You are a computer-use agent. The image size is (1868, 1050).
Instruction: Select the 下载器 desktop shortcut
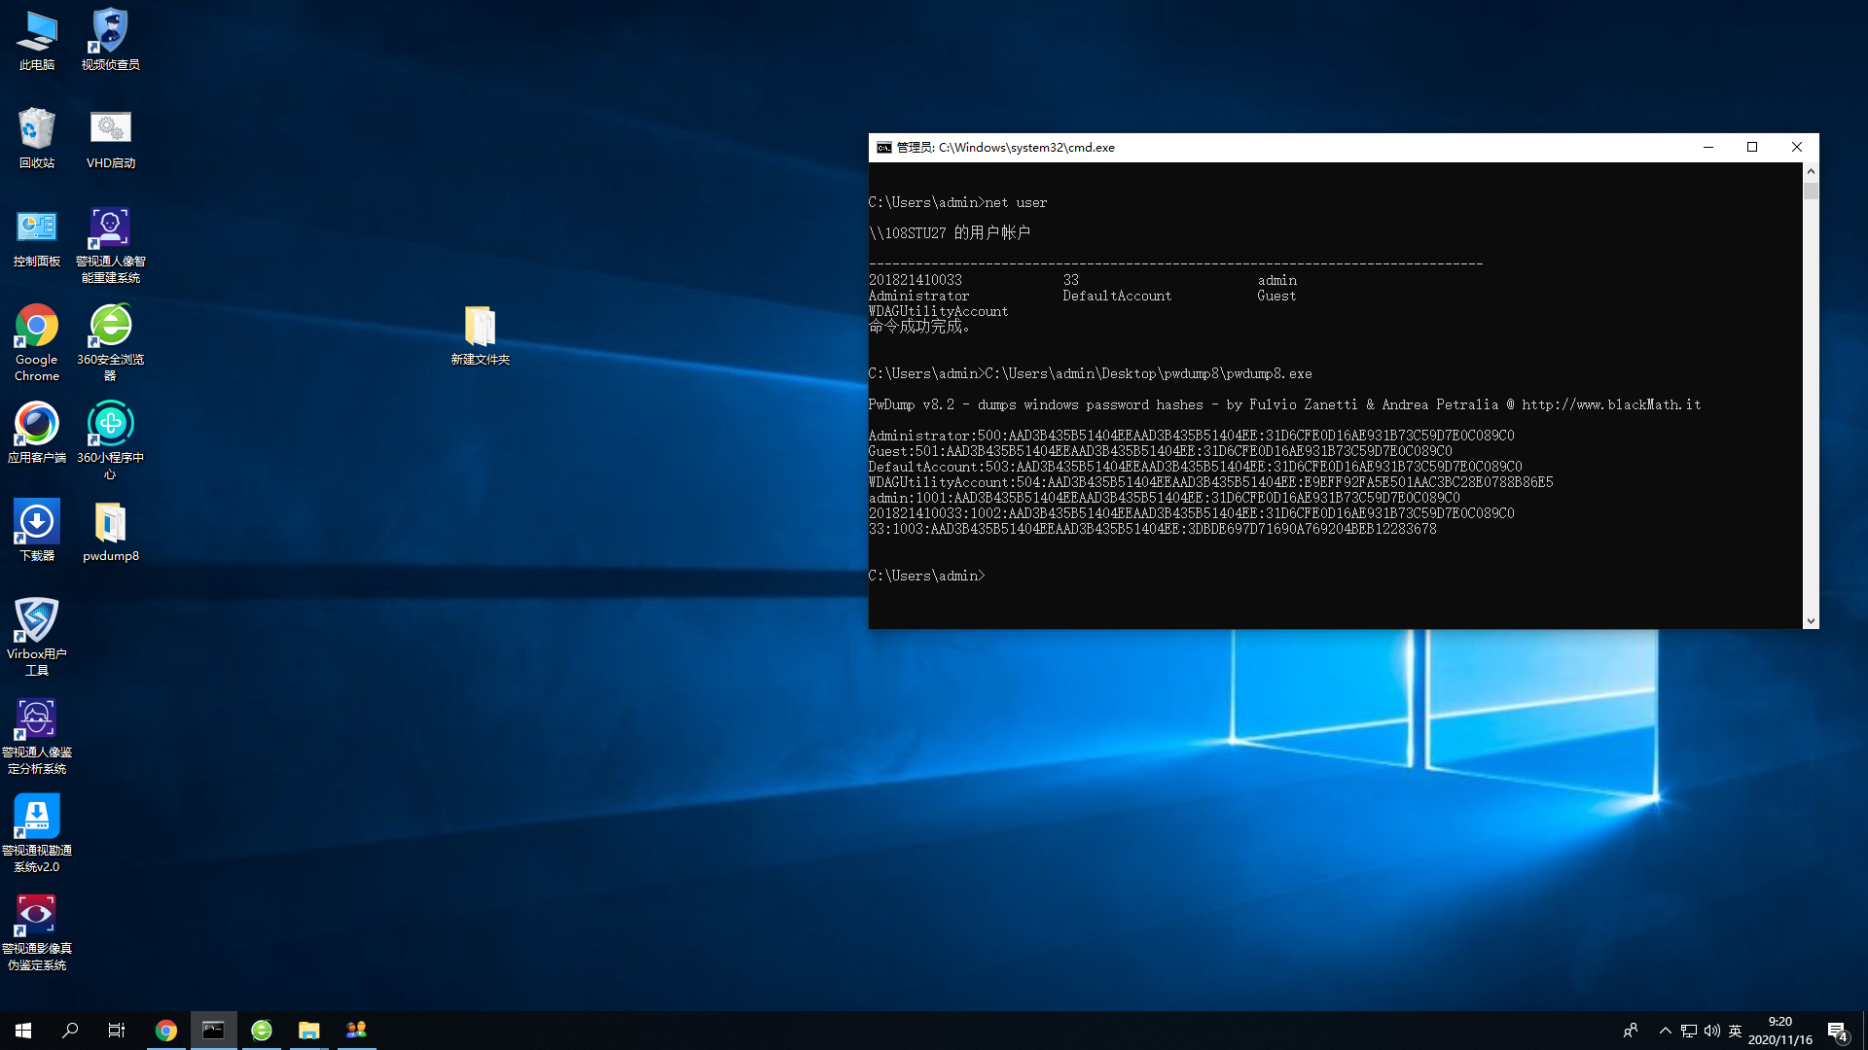pos(37,523)
